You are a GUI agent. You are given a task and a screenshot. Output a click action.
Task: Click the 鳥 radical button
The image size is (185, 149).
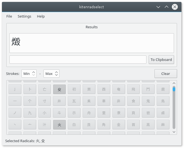(x=163, y=101)
